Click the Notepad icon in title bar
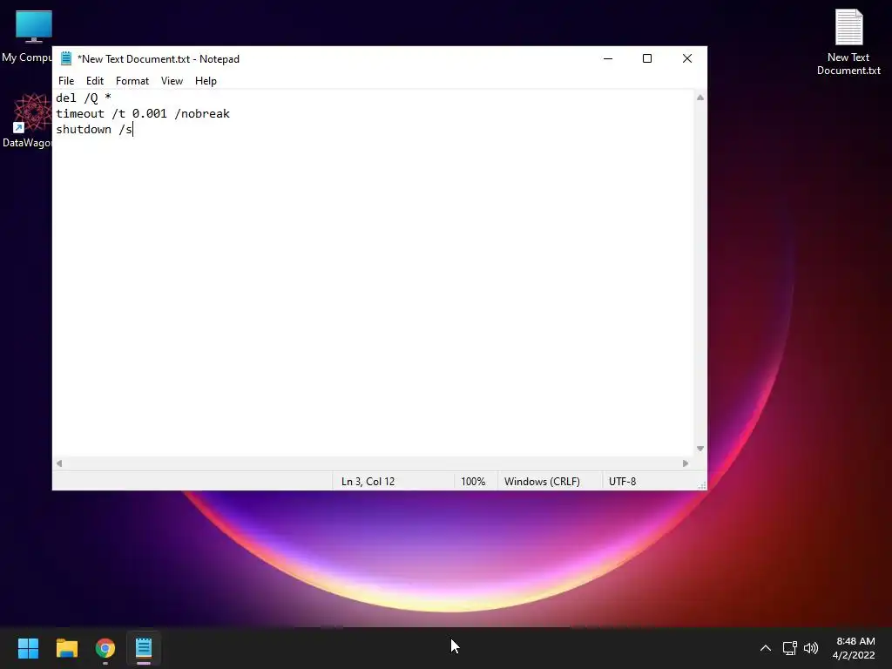 (x=66, y=58)
